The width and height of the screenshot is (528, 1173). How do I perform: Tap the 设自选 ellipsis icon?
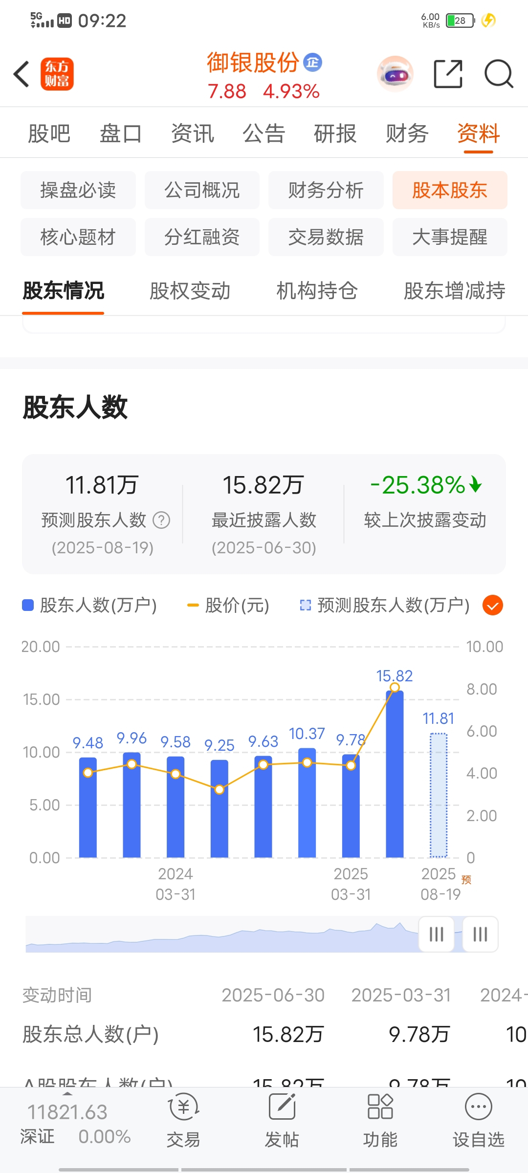[479, 1107]
